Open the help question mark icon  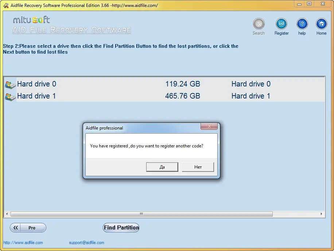click(302, 24)
